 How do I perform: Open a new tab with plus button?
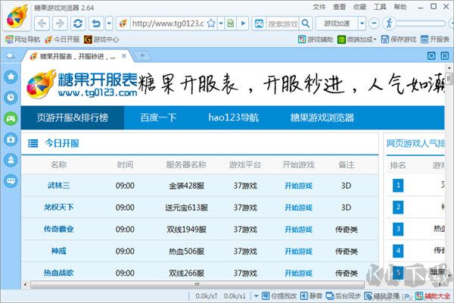pyautogui.click(x=142, y=55)
